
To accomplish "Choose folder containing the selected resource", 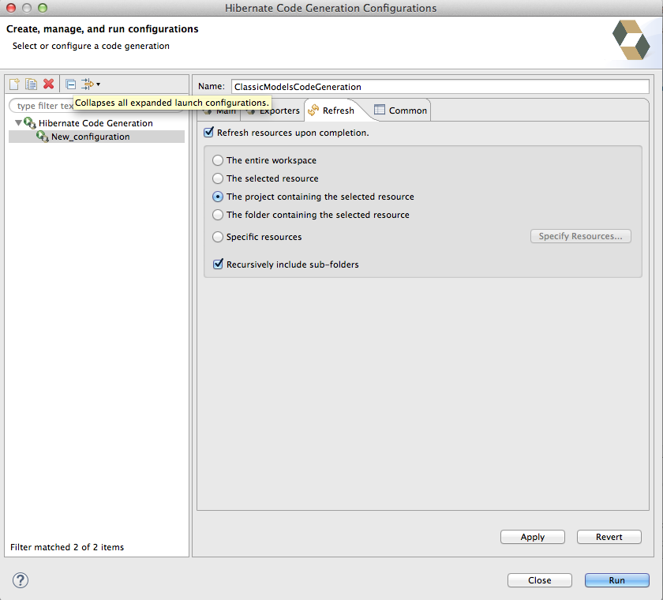I will [x=218, y=215].
